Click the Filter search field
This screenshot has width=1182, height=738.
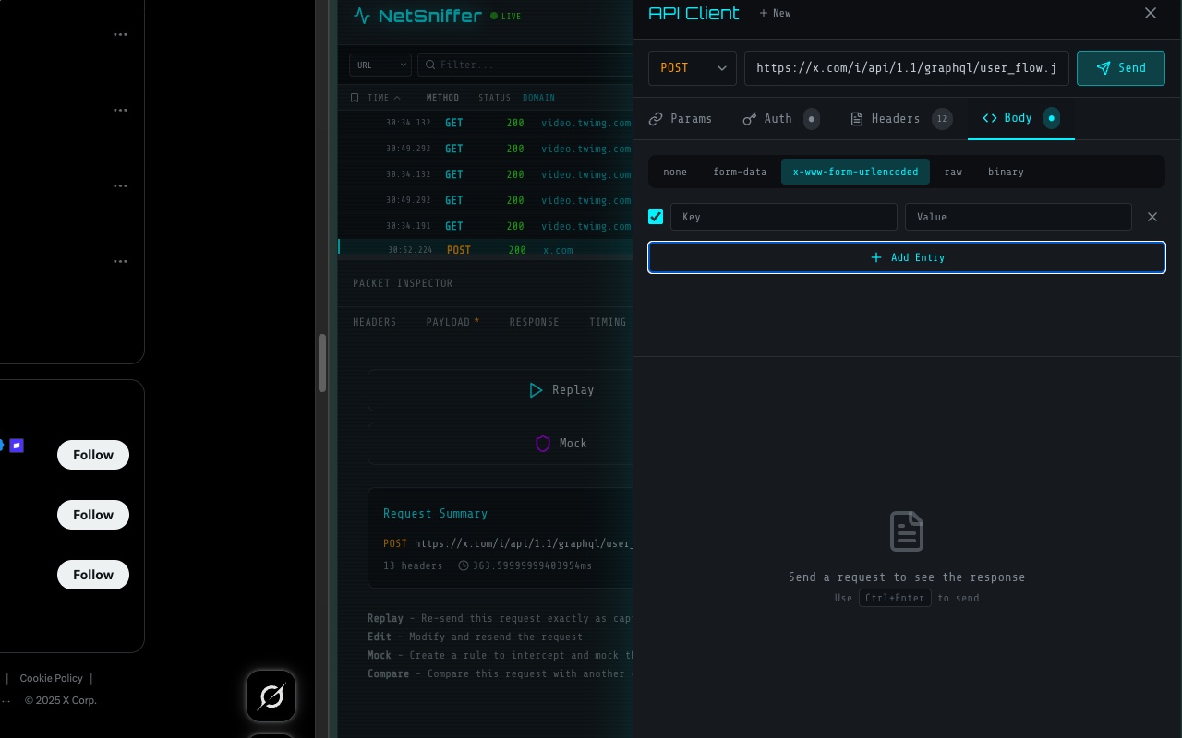(x=526, y=65)
